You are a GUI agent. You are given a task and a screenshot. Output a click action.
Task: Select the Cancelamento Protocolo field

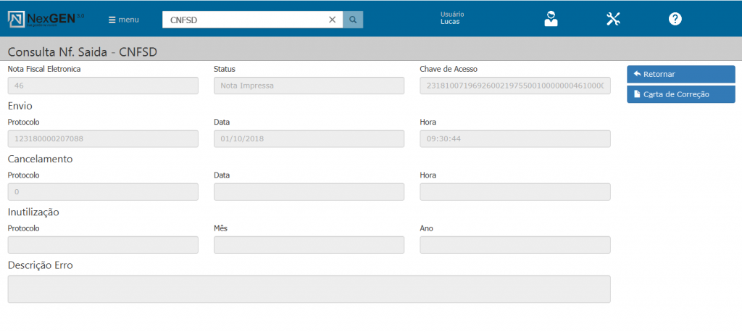[x=103, y=191]
